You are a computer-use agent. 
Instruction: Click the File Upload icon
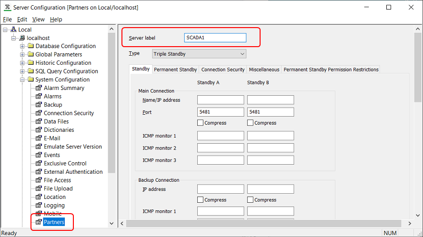[x=39, y=188]
